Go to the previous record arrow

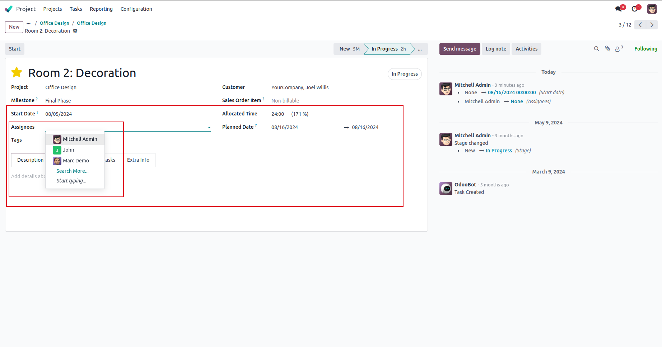(640, 25)
